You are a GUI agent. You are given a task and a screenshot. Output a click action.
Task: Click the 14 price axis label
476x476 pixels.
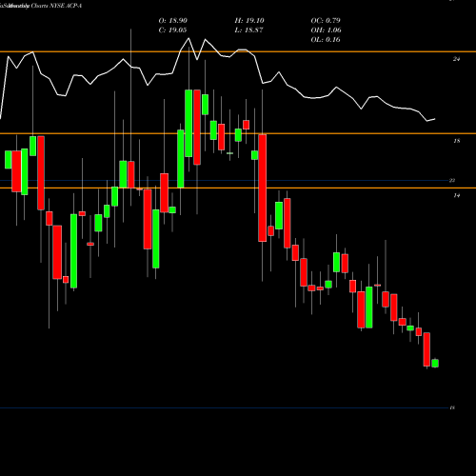456,196
